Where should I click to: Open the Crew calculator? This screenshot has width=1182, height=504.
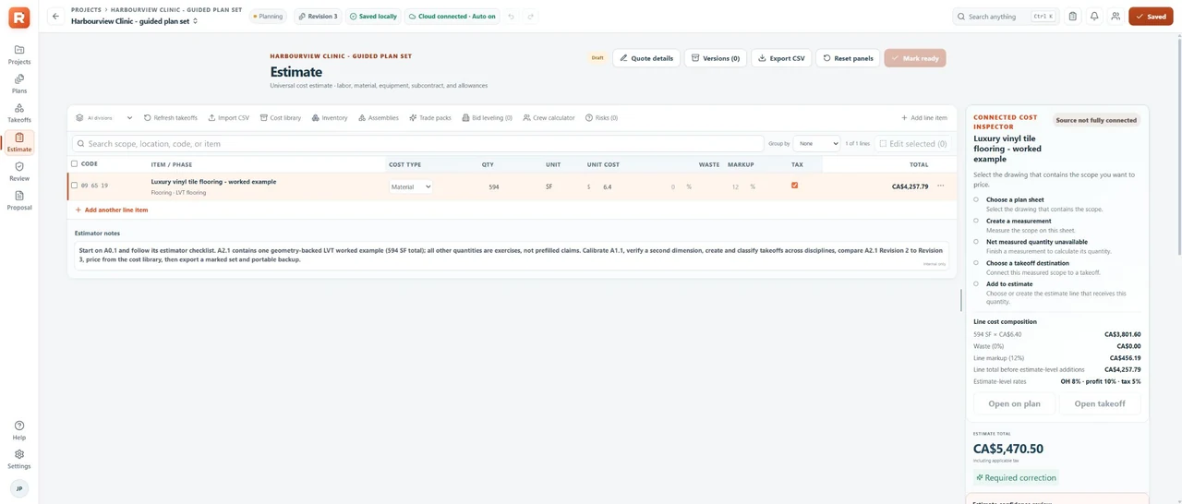[x=549, y=118]
